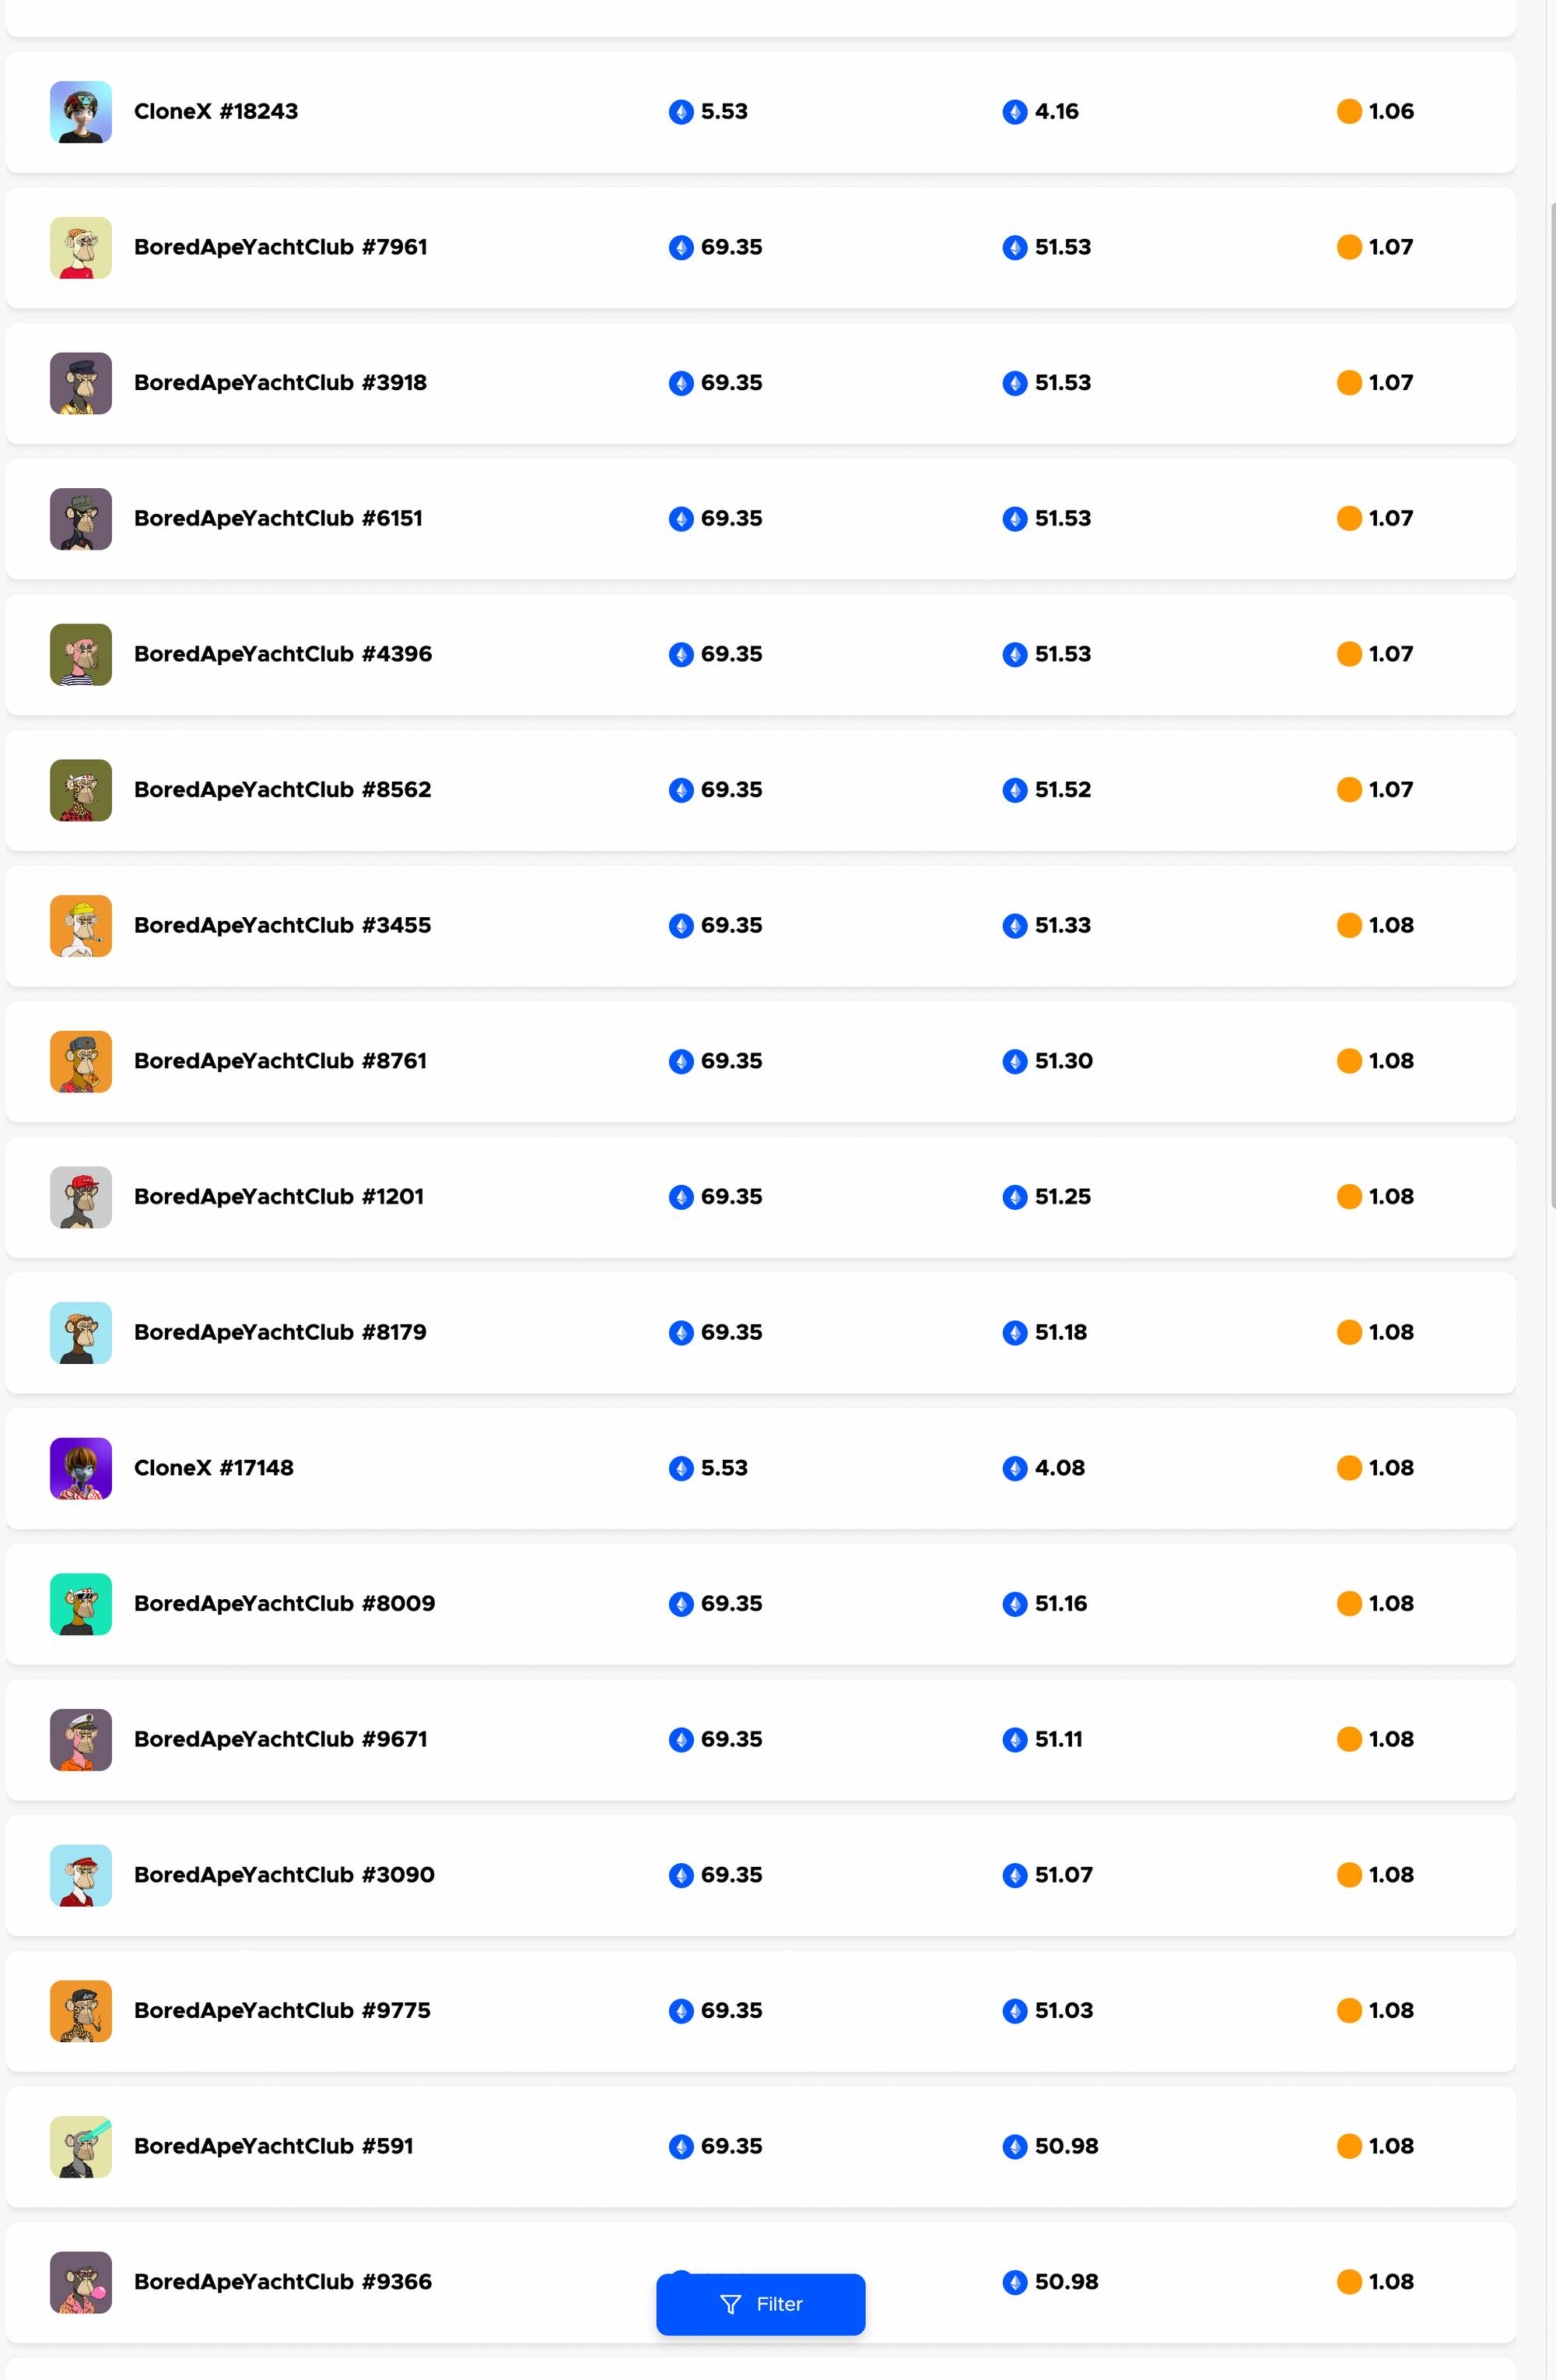Click Ethereum icon beside 4.08 for CloneX #17148

[1015, 1468]
